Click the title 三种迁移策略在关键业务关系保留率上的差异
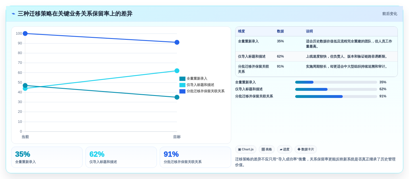The image size is (409, 179). click(75, 14)
